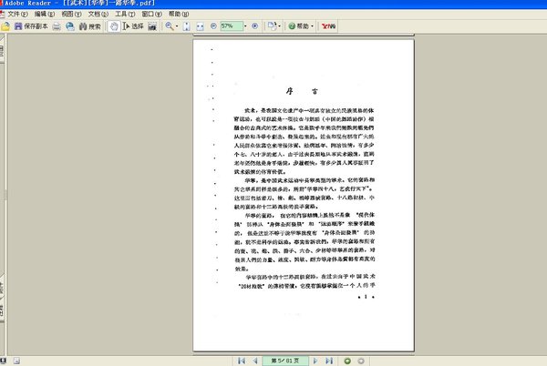Expand the zoom tool dropdown arrow

(x=177, y=26)
